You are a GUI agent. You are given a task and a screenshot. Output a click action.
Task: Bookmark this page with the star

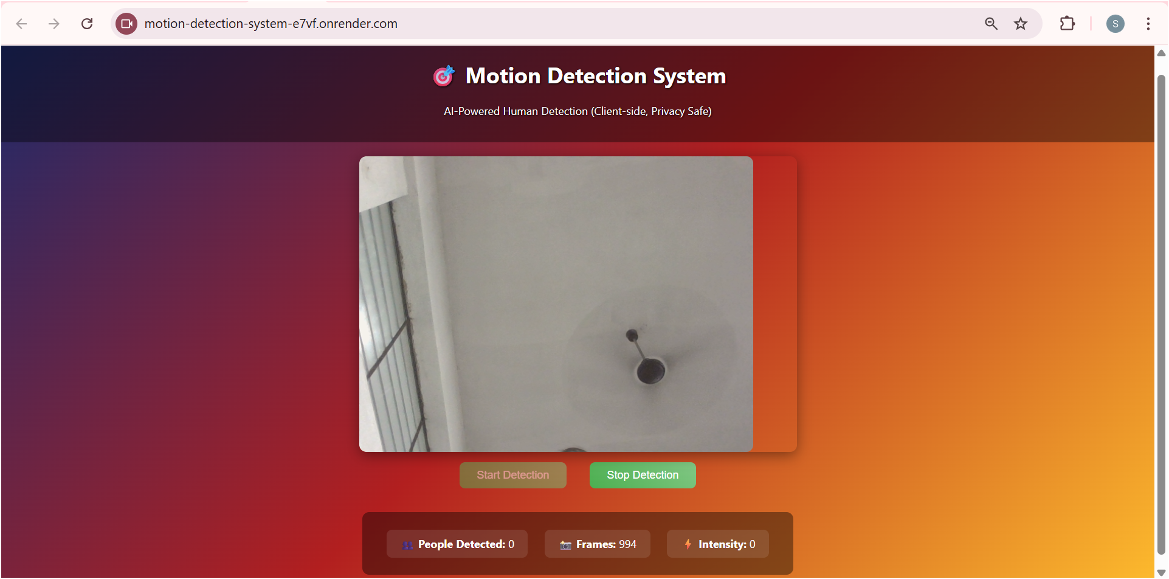click(x=1021, y=24)
